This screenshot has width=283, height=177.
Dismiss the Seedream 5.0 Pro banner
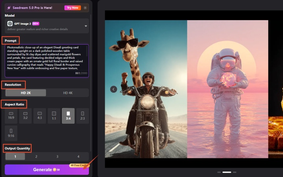[85, 8]
